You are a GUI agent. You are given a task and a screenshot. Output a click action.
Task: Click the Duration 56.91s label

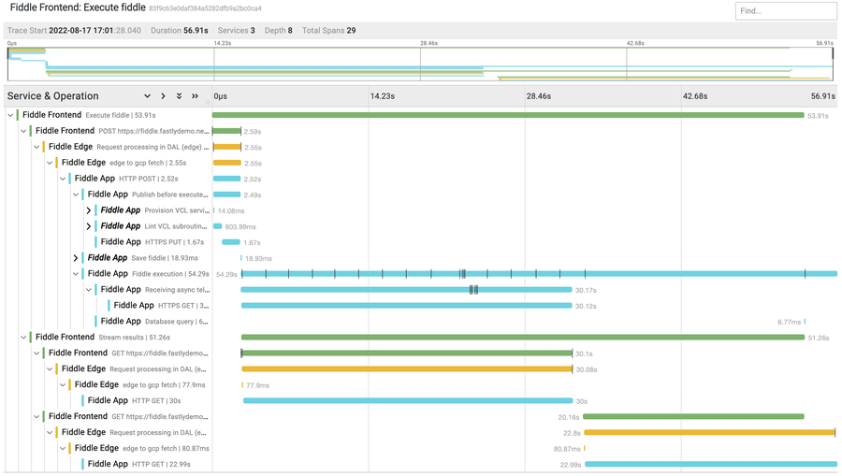180,31
